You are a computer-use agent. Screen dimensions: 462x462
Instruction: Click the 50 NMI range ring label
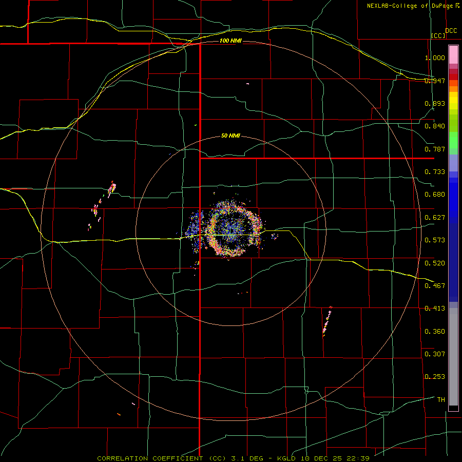pos(230,136)
